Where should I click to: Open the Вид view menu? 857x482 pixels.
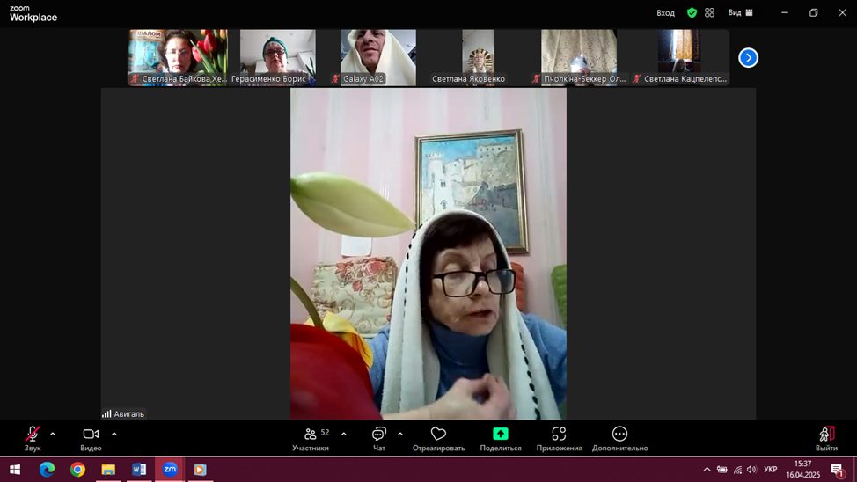pyautogui.click(x=740, y=12)
